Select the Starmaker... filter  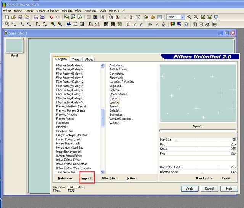point(117,115)
